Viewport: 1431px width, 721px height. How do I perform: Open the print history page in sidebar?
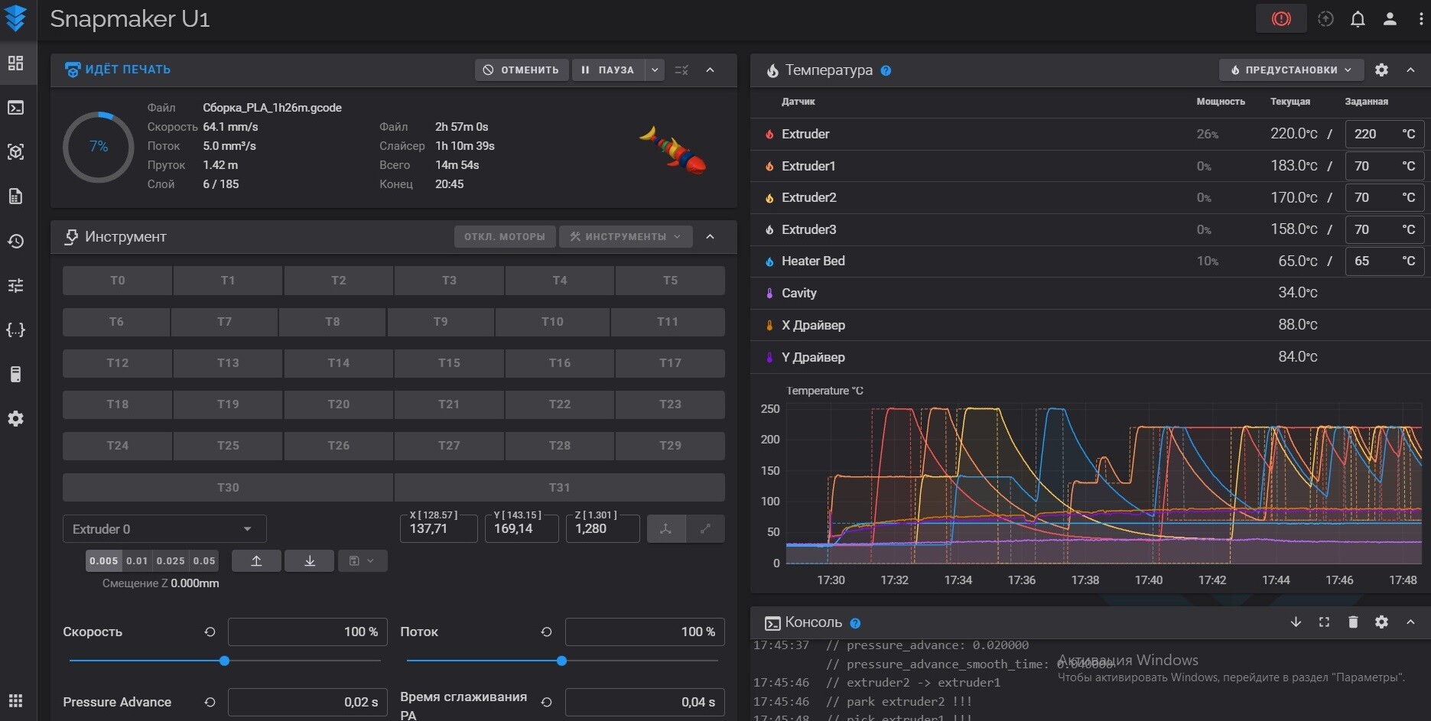tap(15, 241)
